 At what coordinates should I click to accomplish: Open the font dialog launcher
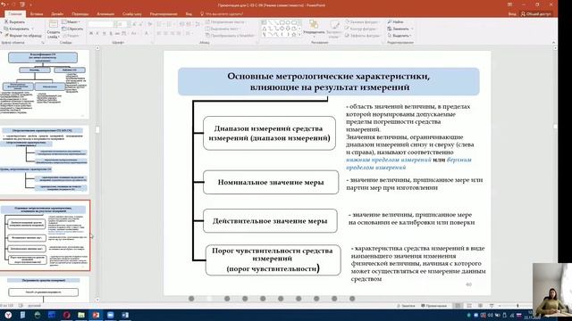point(153,43)
